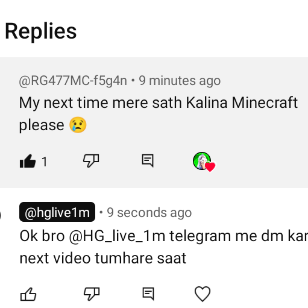Click creator heart avatar on first comment
The width and height of the screenshot is (308, 308).
click(204, 162)
